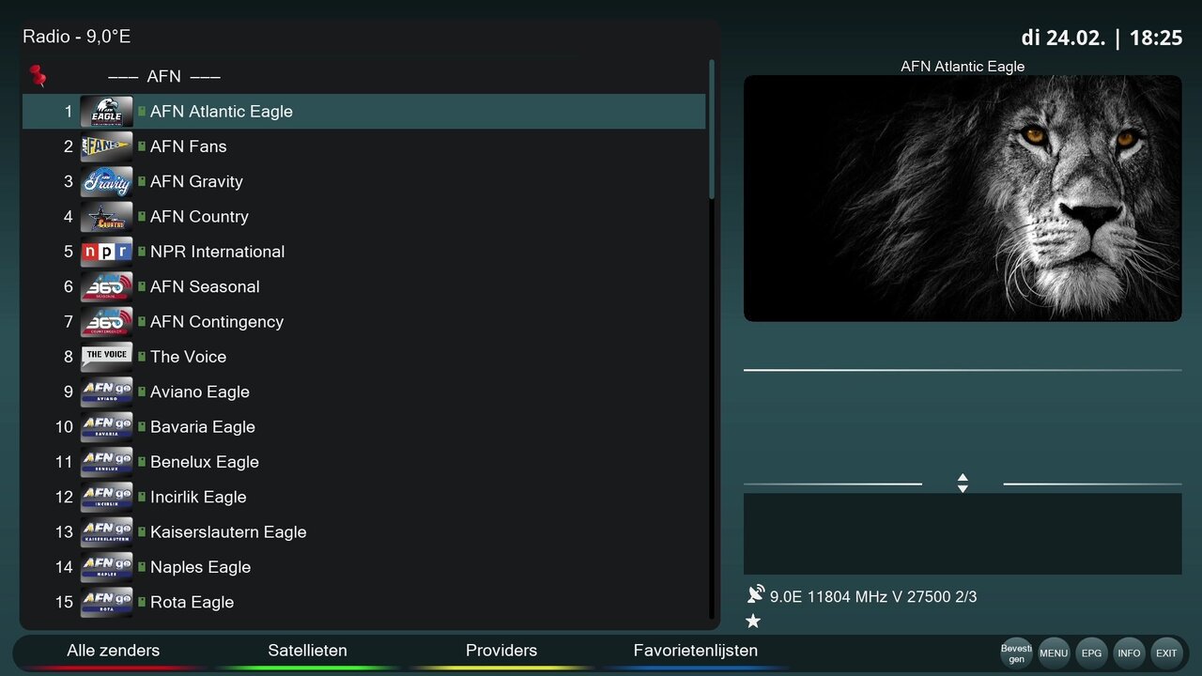The image size is (1202, 676).
Task: Open the Favorietenlijsten tab
Action: click(x=695, y=651)
